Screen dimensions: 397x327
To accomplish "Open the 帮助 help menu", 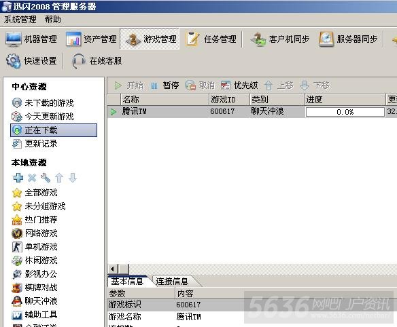I will (x=52, y=20).
